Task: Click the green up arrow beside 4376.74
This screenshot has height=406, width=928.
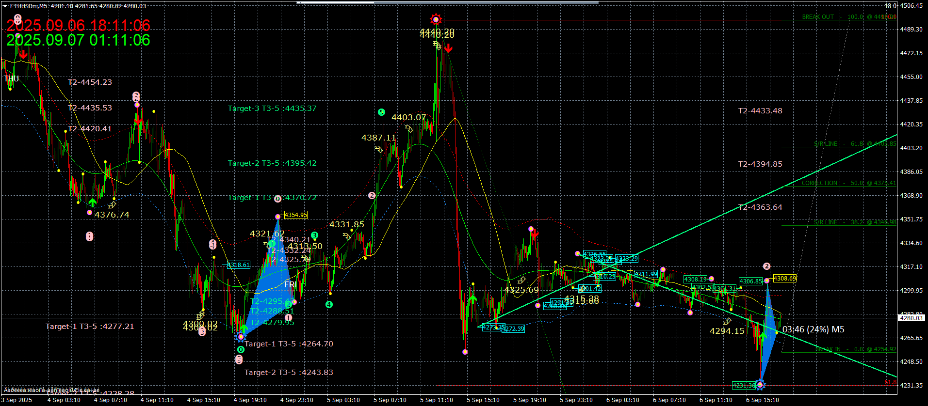Action: pos(93,202)
